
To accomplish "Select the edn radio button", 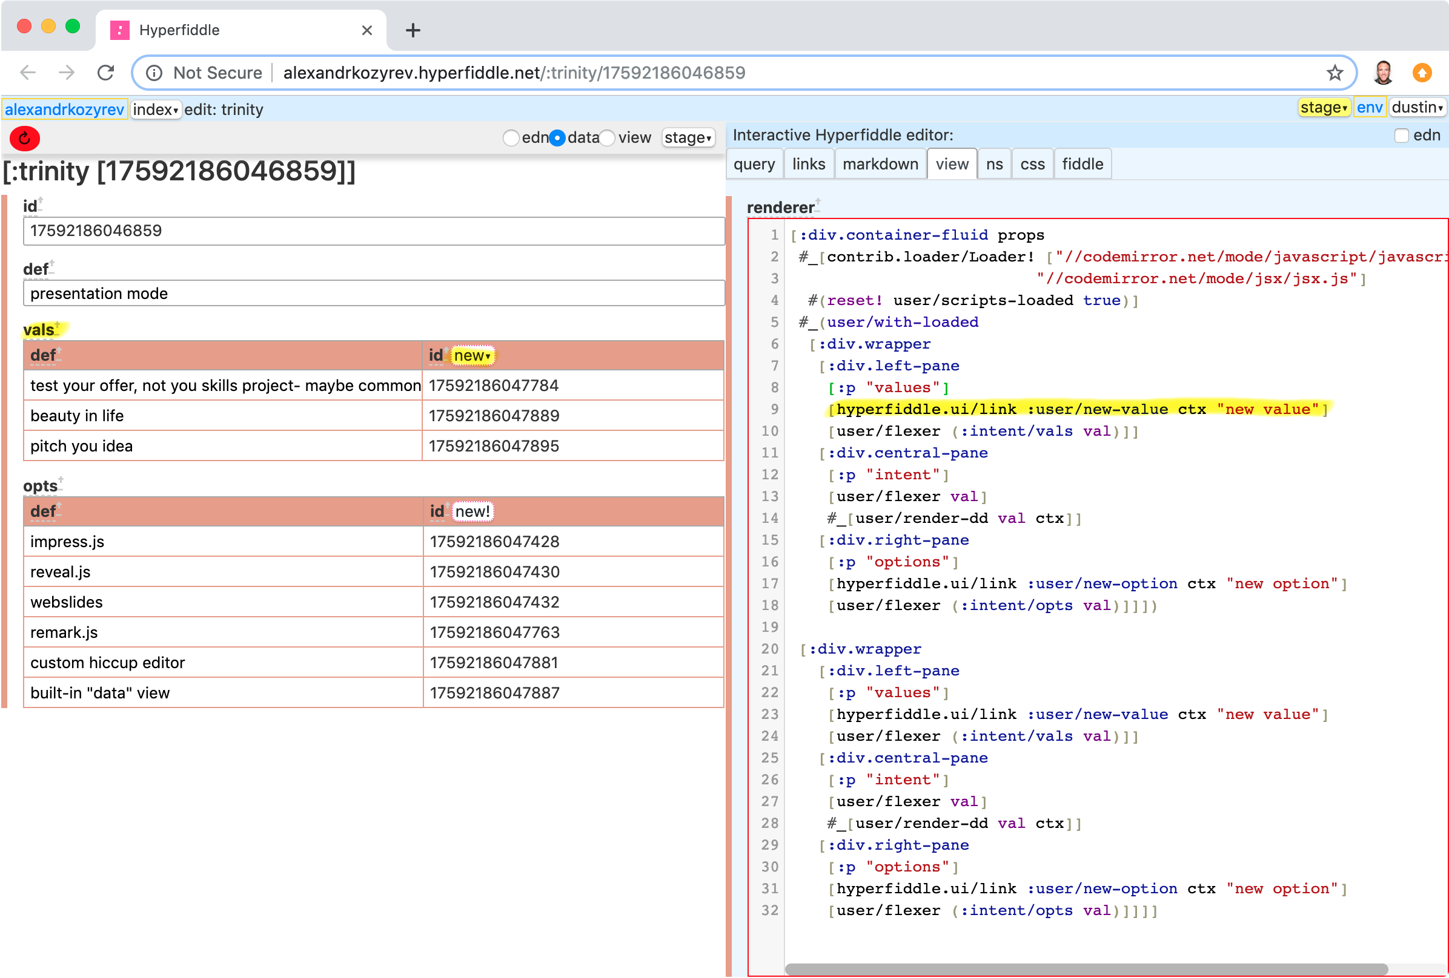I will point(511,137).
